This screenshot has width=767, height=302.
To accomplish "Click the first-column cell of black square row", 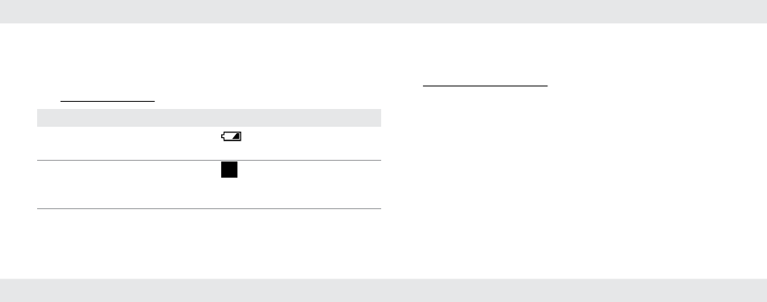I will pos(128,185).
